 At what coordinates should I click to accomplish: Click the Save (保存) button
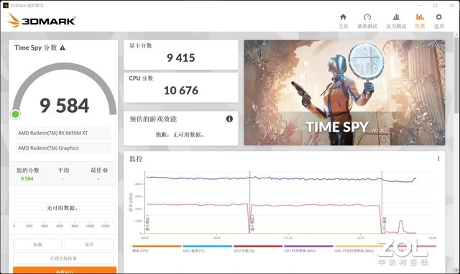tap(89, 245)
